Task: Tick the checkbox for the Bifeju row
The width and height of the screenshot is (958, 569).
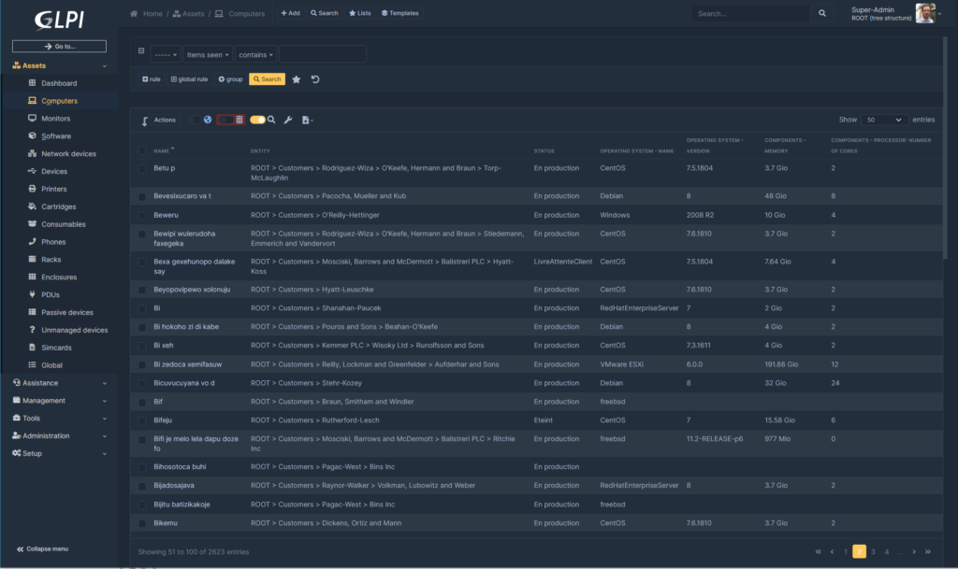Action: pyautogui.click(x=142, y=420)
